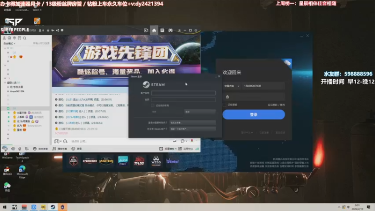Click password field with lock icon
Screen dimensions: 375x211
point(254,97)
